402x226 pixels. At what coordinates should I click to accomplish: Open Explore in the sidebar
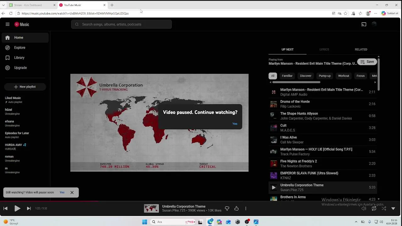(x=25, y=48)
